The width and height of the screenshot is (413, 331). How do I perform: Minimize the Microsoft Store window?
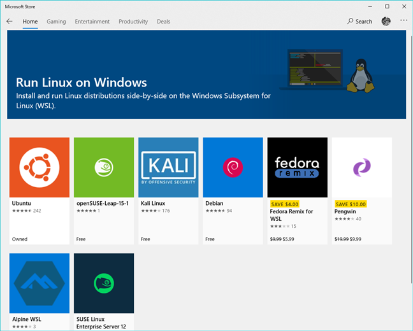click(x=370, y=6)
